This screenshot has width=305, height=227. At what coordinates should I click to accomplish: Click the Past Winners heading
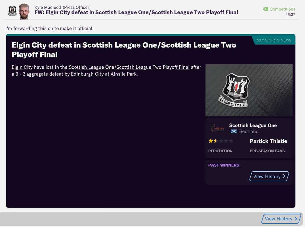pos(224,165)
